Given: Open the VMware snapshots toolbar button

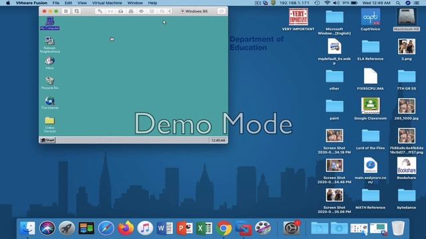Looking at the screenshot, I should 77,11.
